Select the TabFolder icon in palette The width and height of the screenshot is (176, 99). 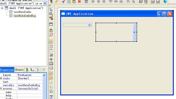coord(51,63)
